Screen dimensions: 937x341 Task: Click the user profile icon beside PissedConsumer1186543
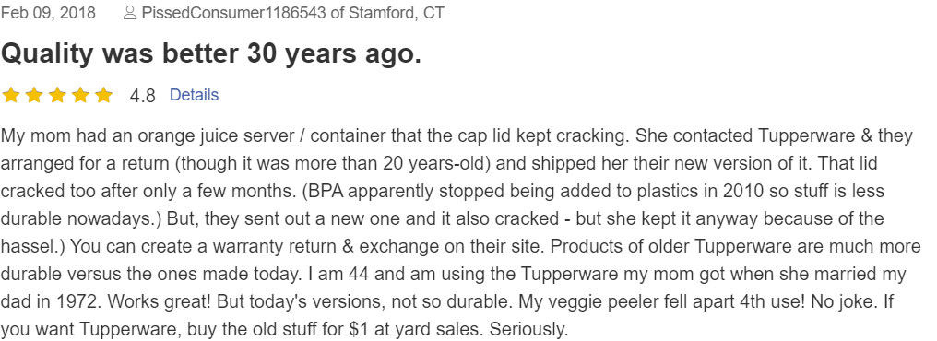130,13
